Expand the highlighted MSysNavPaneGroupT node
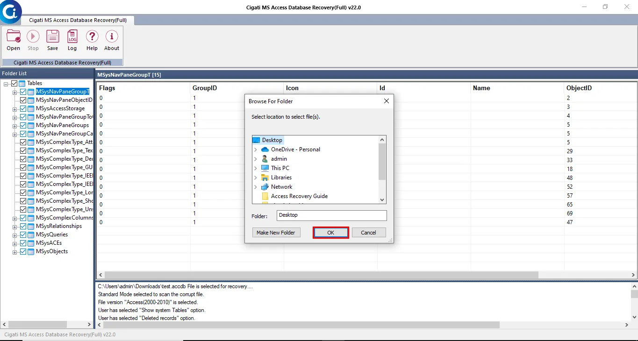 (15, 92)
